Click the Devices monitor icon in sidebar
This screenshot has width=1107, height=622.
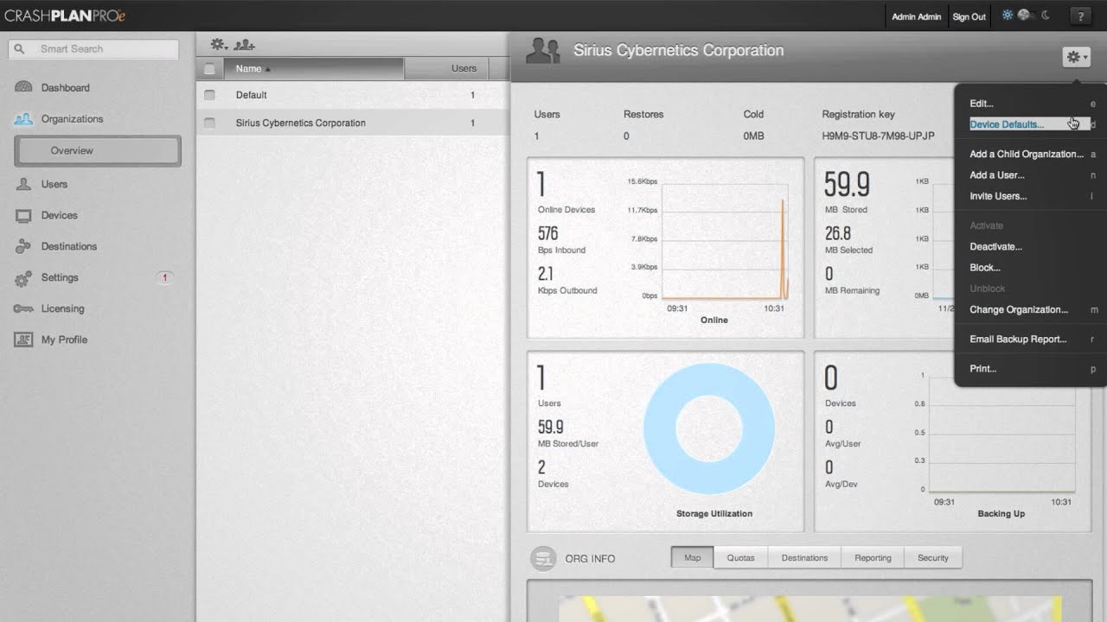point(23,215)
